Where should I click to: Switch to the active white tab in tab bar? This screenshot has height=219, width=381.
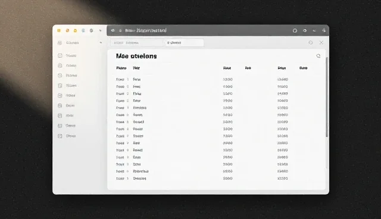[x=185, y=43]
